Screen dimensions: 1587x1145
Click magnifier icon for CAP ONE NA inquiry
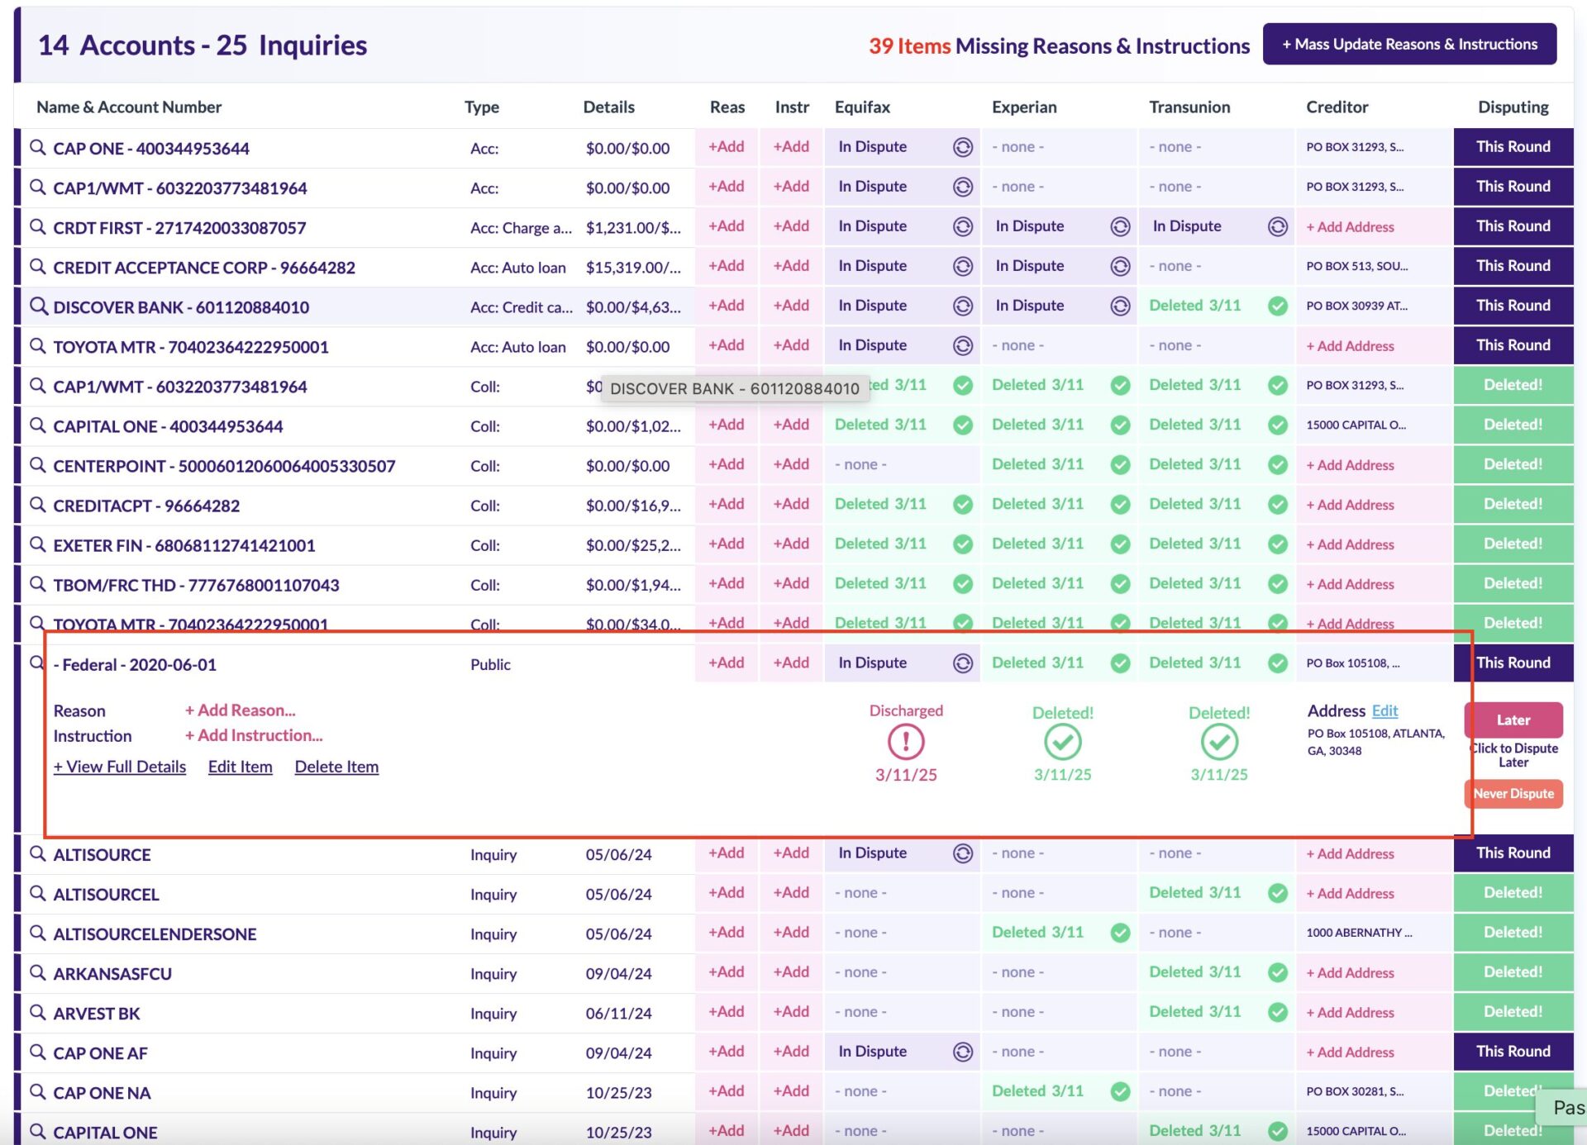pyautogui.click(x=37, y=1091)
